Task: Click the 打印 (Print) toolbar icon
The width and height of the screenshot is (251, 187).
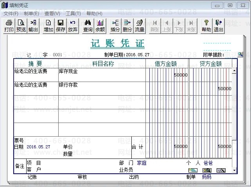Action: coord(9,26)
